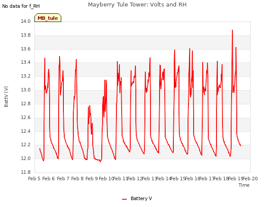The width and height of the screenshot is (276, 207).
Task: Click the Feb 14 date tick label
Action: tap(164, 179)
